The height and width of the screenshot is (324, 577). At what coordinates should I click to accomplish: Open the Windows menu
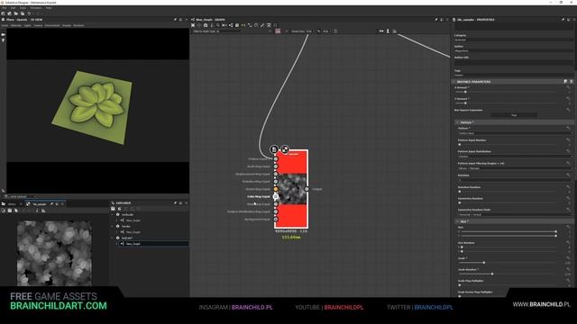(36, 8)
